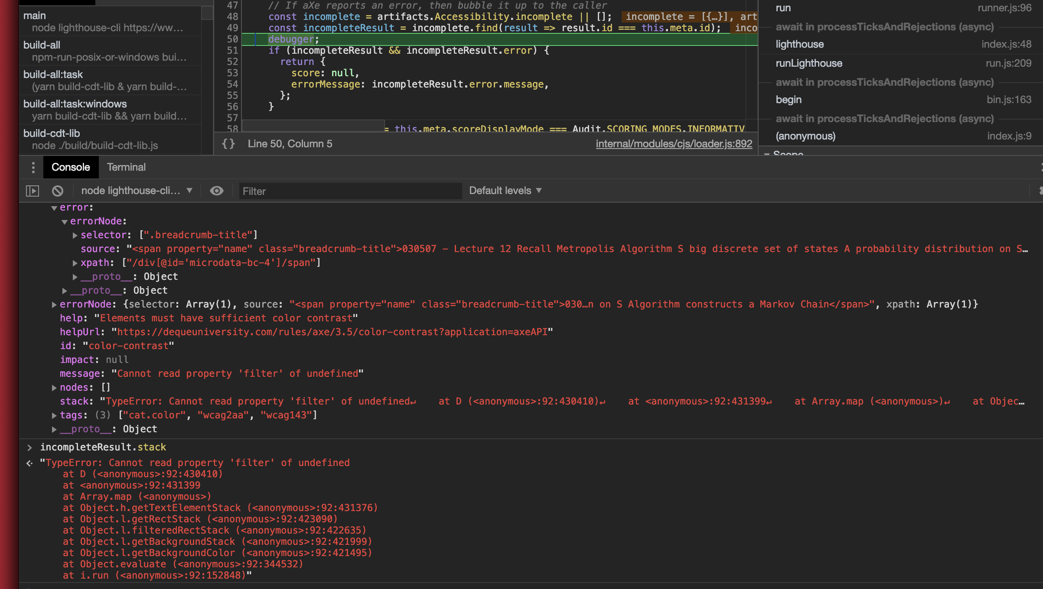Screen dimensions: 1043x589
Task: Collapse the errorNode object
Action: tap(65, 221)
